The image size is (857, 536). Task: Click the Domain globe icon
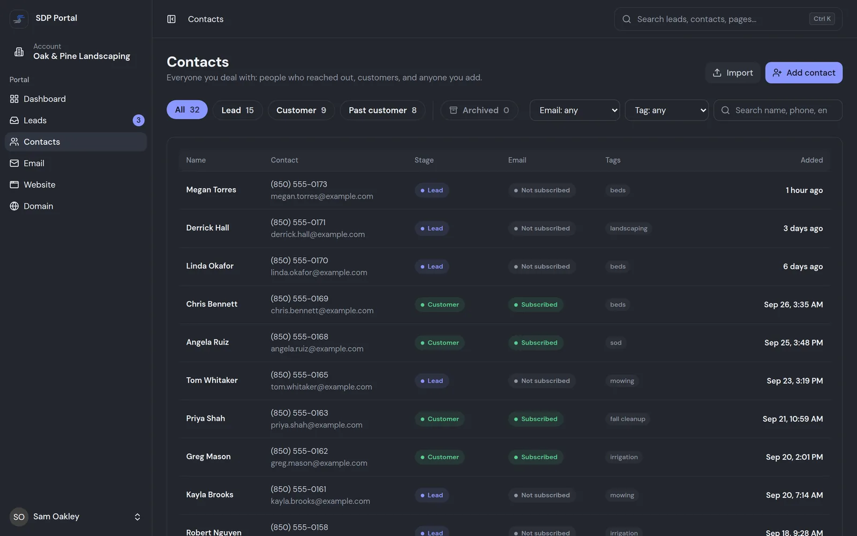[x=14, y=206]
